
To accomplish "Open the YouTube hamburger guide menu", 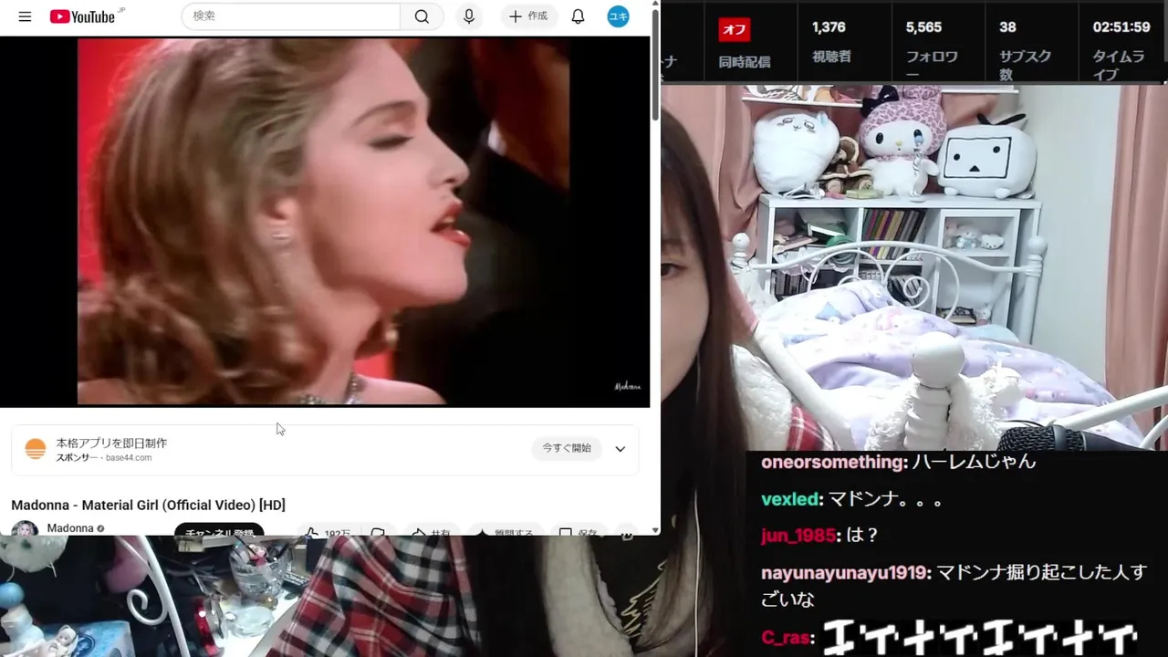I will 25,16.
